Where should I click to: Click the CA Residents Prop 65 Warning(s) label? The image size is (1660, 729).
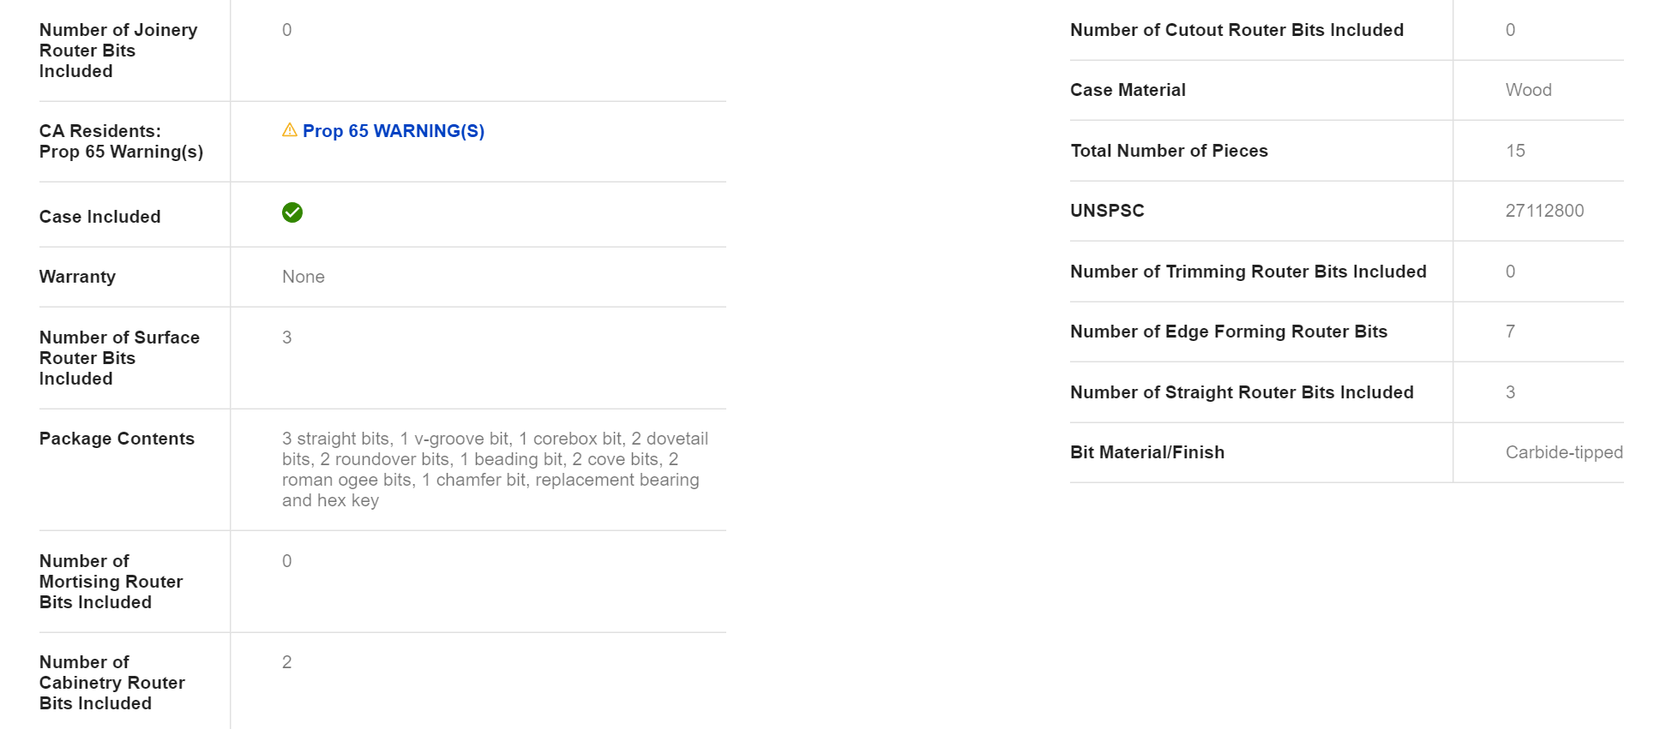point(121,141)
